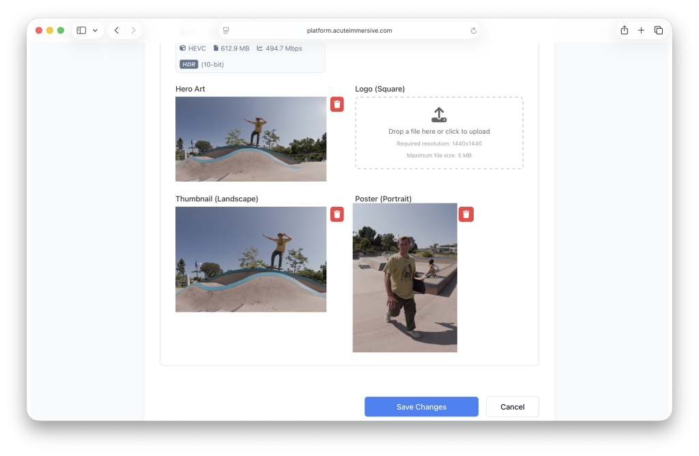Remove the Poster (Portrait) image

pos(466,214)
